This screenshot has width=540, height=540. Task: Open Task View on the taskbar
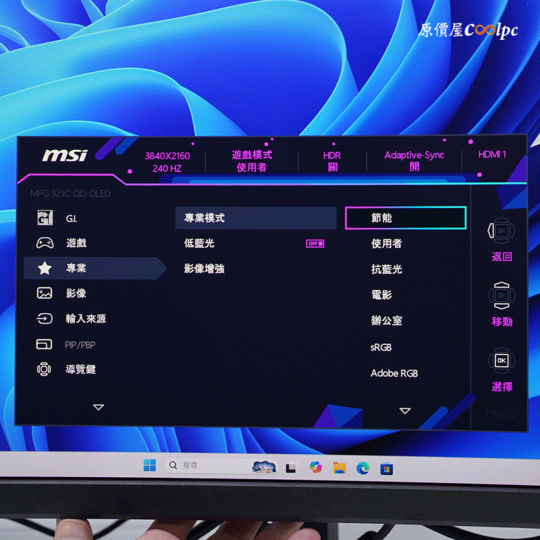pos(291,468)
